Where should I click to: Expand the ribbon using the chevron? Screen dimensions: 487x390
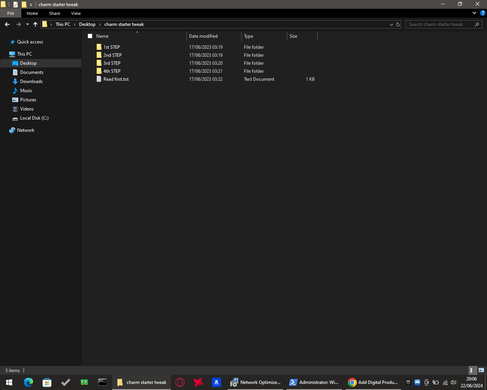[x=474, y=13]
